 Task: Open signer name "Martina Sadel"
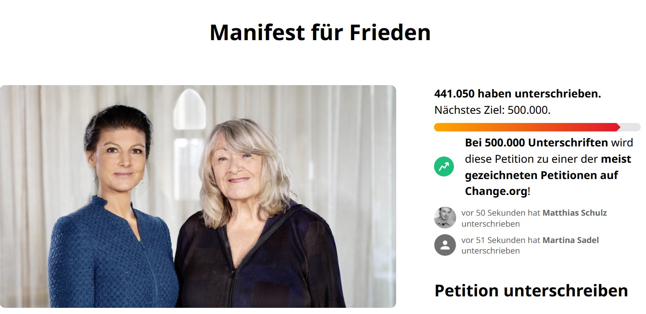pyautogui.click(x=570, y=240)
